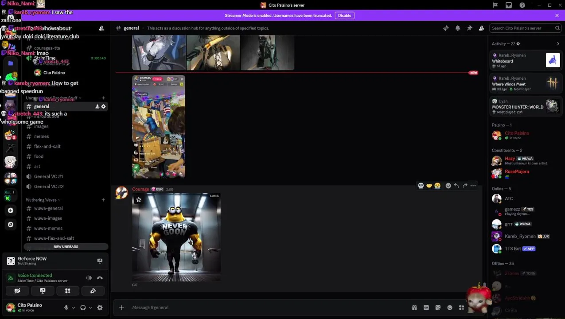Open Where Winds Meet activity card
Viewport: 565px width, 319px height.
[x=526, y=83]
